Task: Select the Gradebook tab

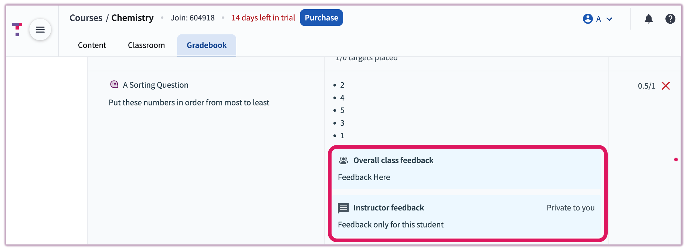Action: 206,45
